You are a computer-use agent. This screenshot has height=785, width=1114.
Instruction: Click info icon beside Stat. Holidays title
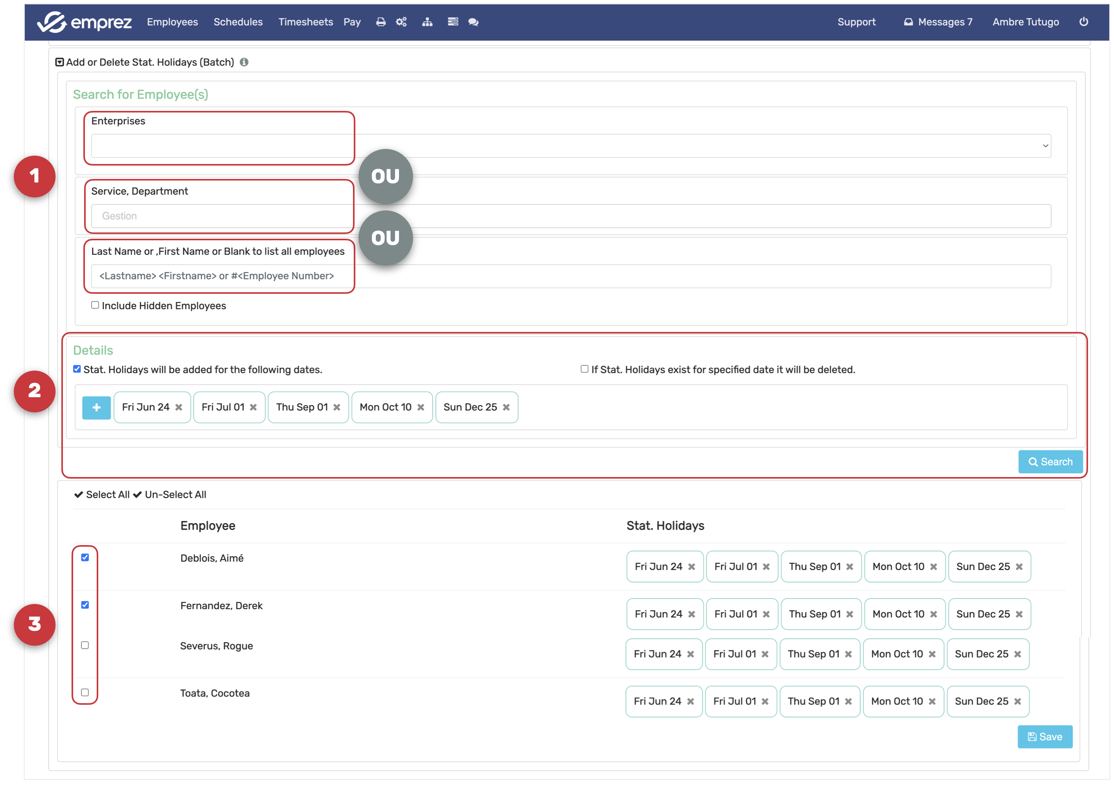[244, 62]
